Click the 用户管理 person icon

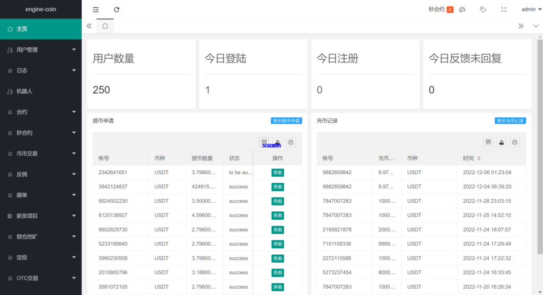tap(10, 50)
